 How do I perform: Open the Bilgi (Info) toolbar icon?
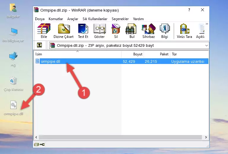coord(165,31)
